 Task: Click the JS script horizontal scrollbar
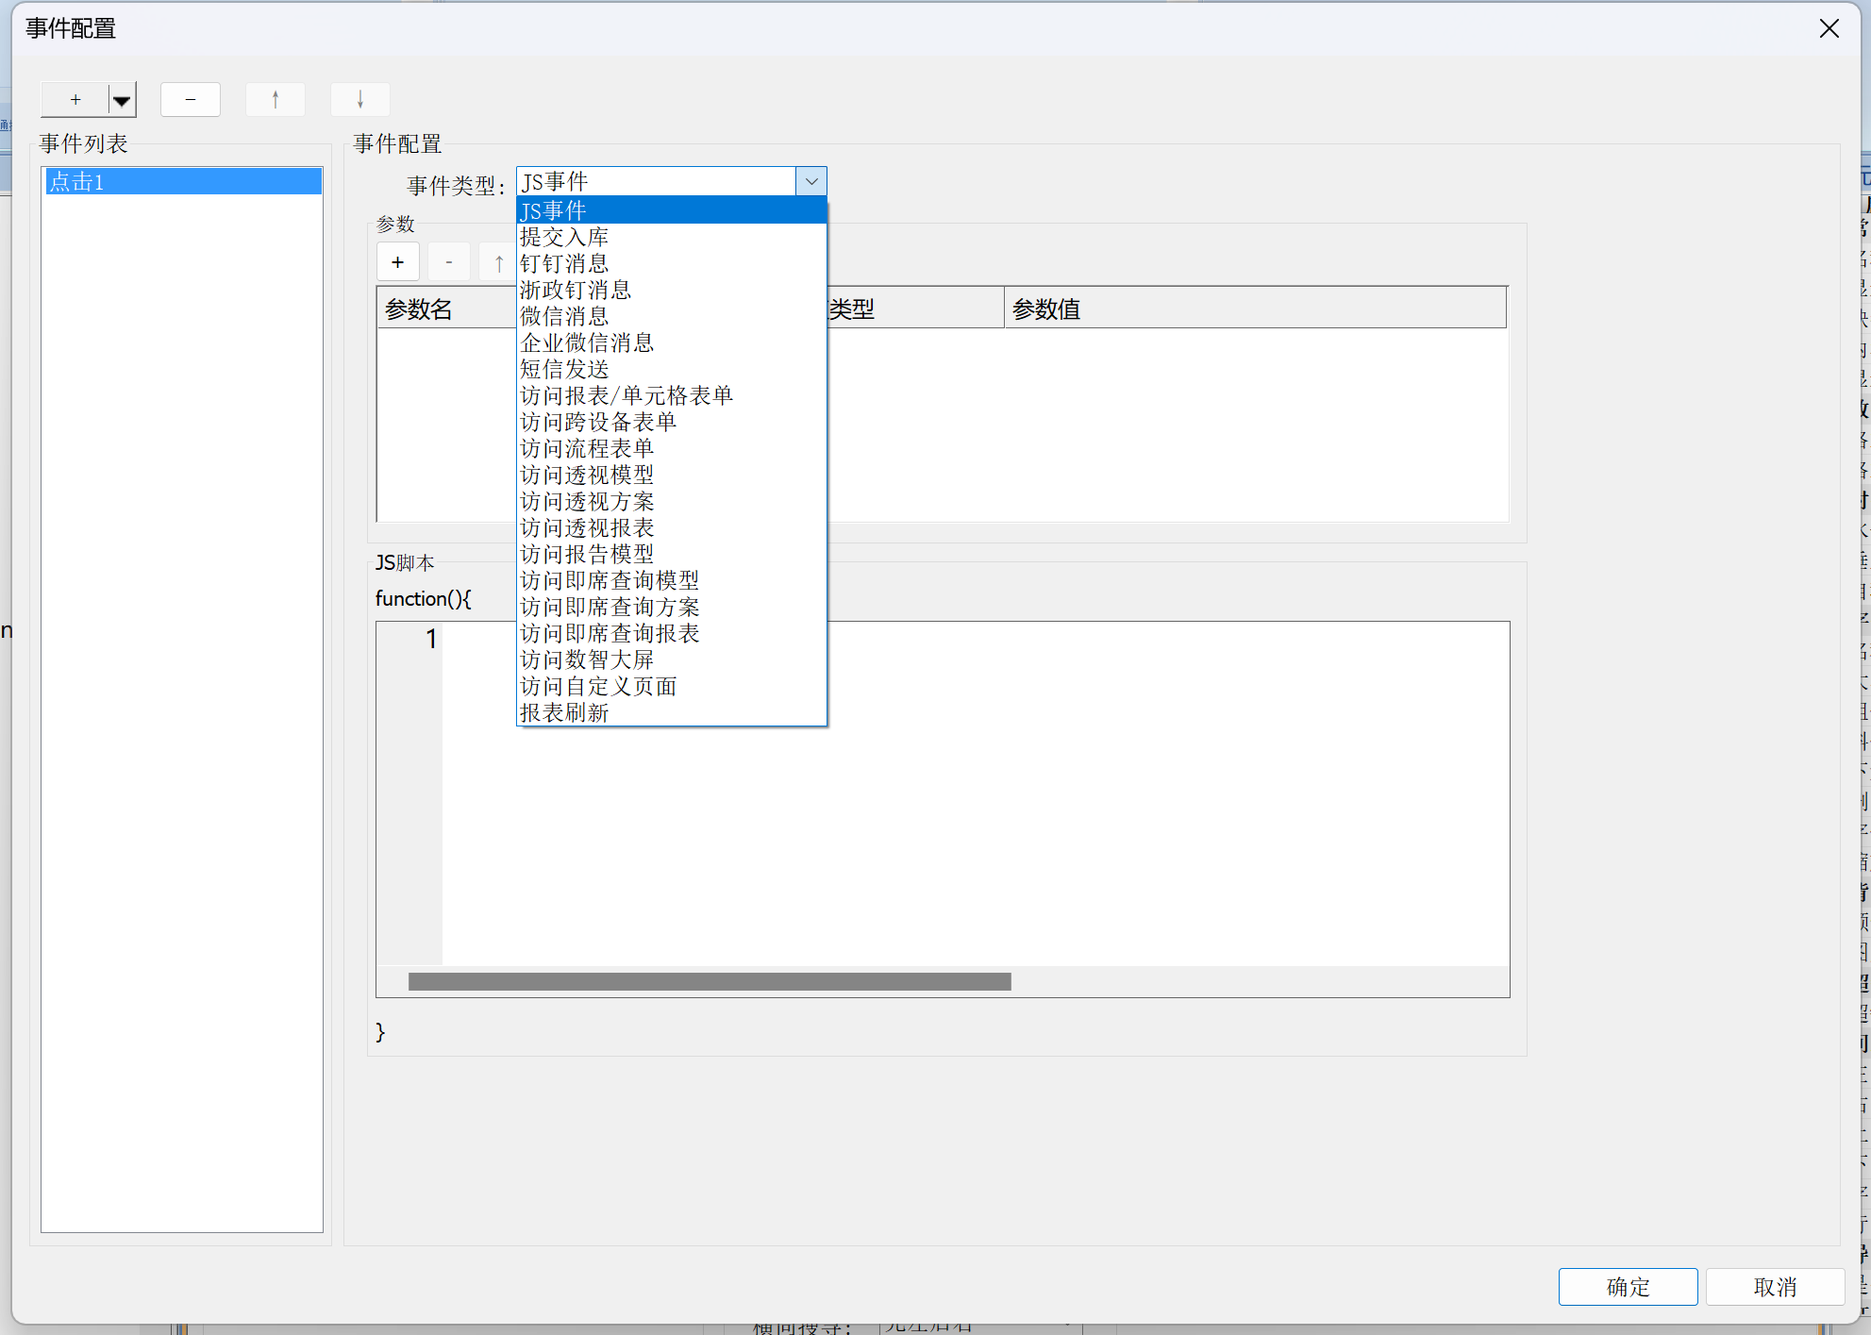coord(710,982)
